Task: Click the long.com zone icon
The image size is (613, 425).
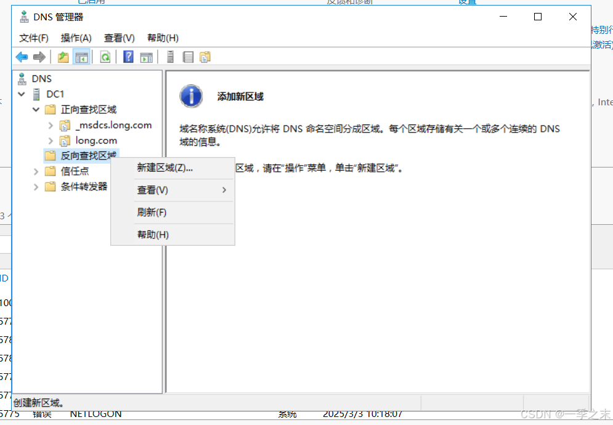Action: [65, 140]
